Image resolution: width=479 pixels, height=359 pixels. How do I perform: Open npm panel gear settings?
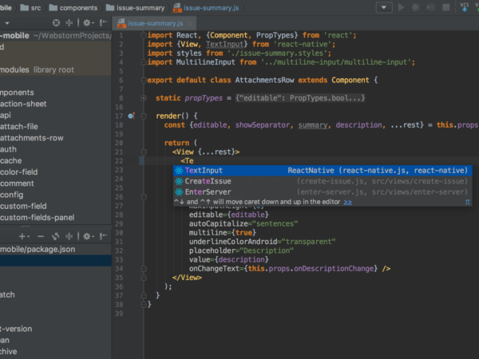click(89, 236)
